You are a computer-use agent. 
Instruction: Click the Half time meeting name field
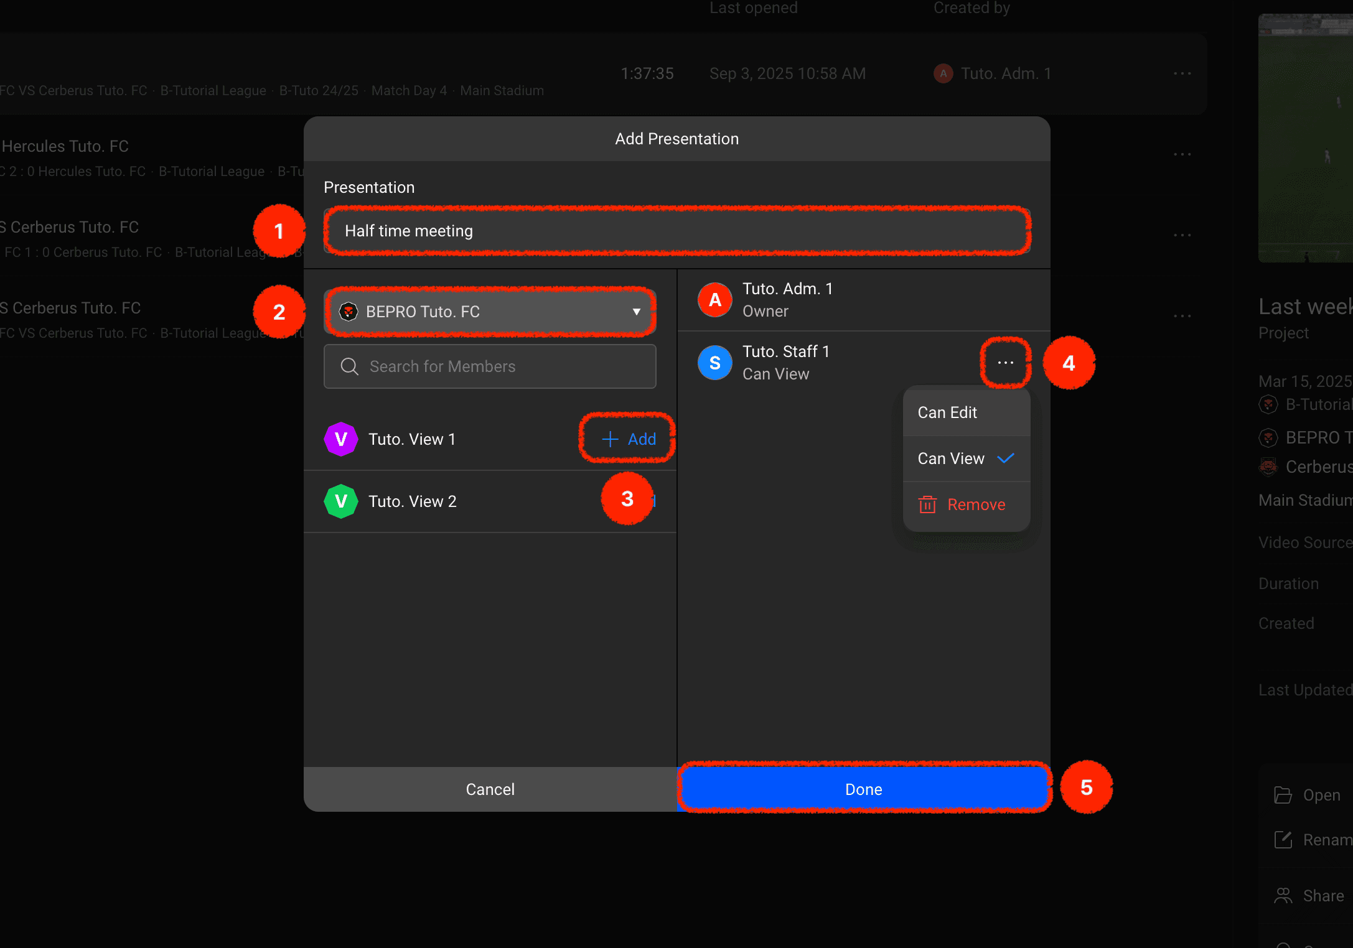click(x=676, y=231)
